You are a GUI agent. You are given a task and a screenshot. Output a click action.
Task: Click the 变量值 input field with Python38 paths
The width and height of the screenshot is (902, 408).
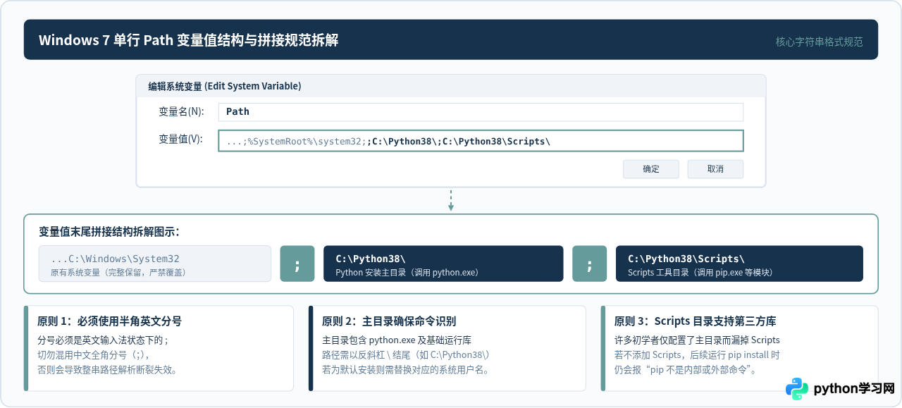click(481, 141)
